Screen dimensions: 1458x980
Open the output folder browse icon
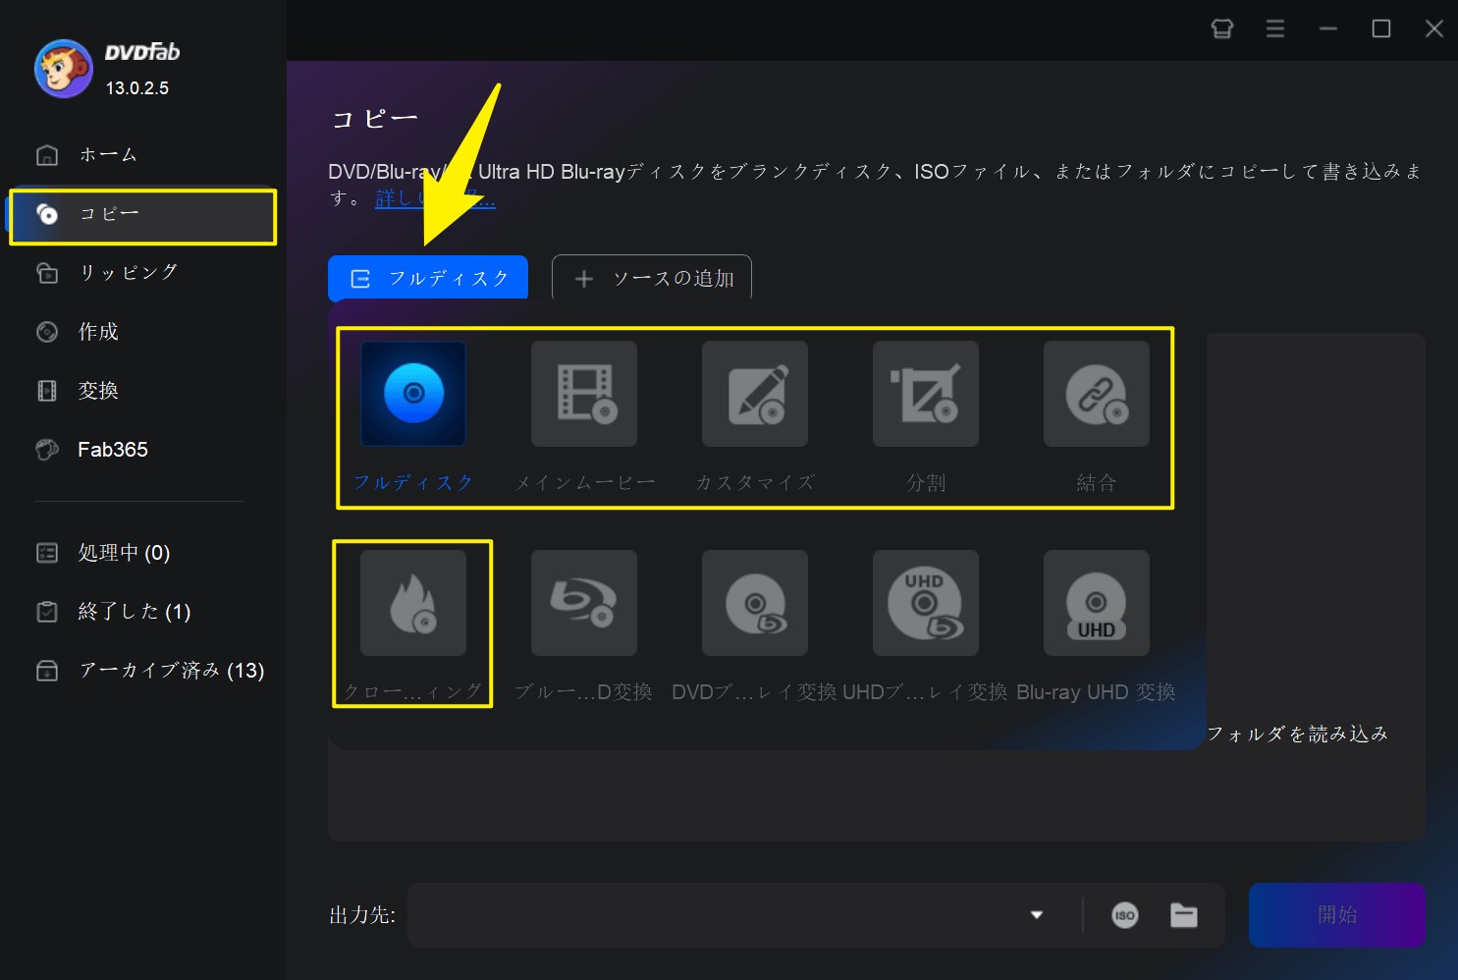pyautogui.click(x=1184, y=915)
